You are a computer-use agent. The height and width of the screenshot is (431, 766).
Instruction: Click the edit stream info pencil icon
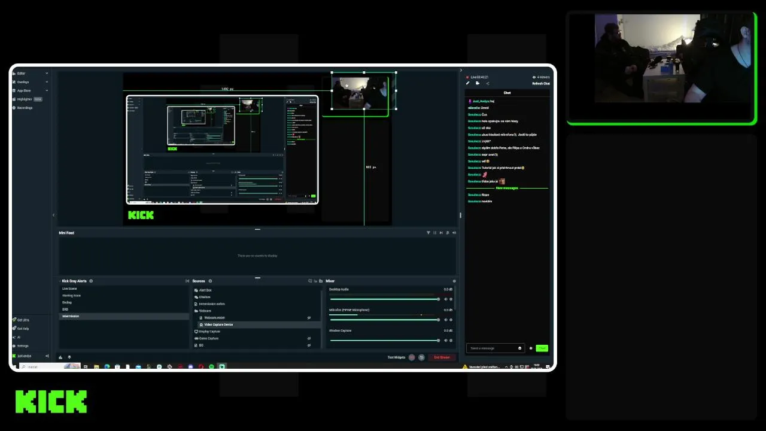468,84
